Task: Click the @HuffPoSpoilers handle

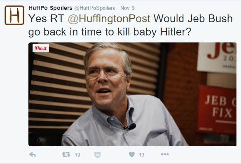Action: click(x=94, y=8)
